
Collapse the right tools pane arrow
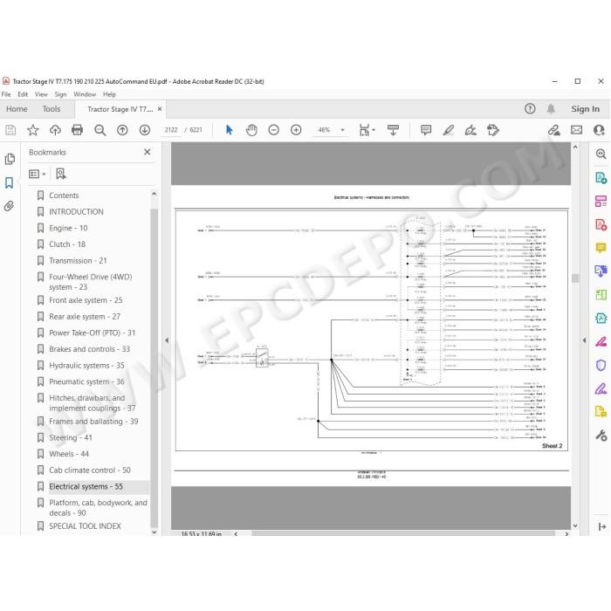tap(584, 340)
